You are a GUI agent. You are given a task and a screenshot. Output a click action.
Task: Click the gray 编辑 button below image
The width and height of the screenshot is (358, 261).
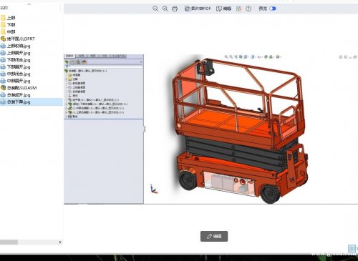pos(214,236)
